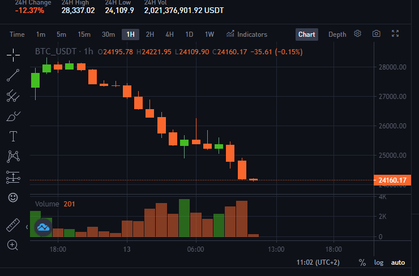Take a chart snapshot with camera icon
Screen dimensions: 419x276
point(376,33)
